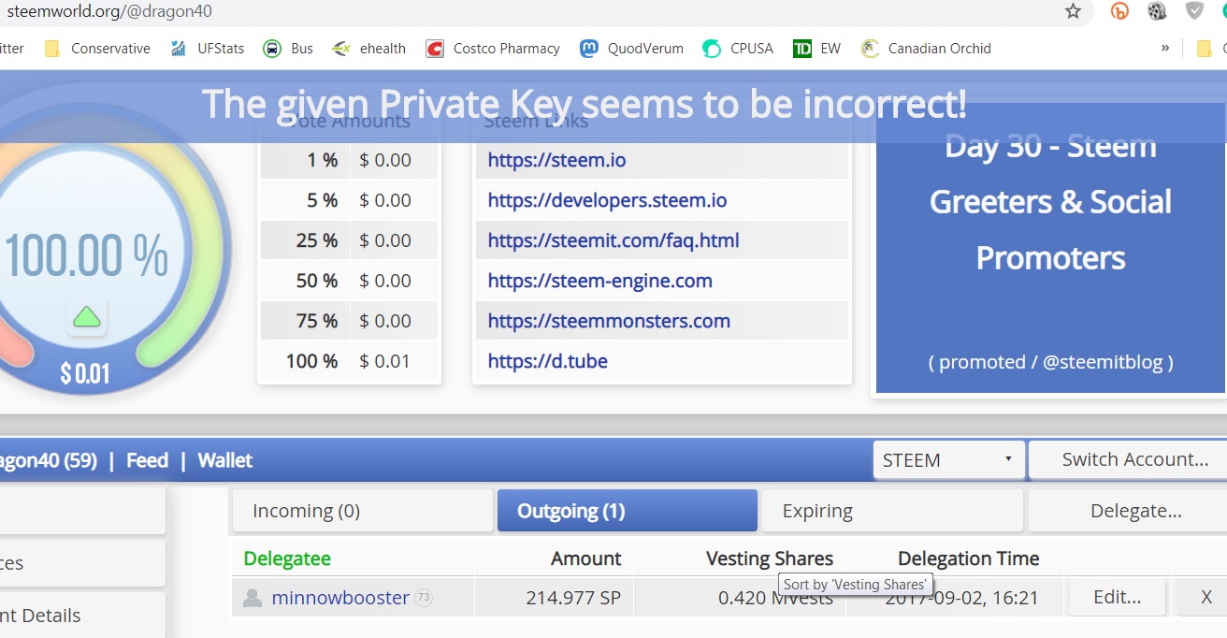Open the https://d.tube link
1227x638 pixels.
(x=547, y=361)
